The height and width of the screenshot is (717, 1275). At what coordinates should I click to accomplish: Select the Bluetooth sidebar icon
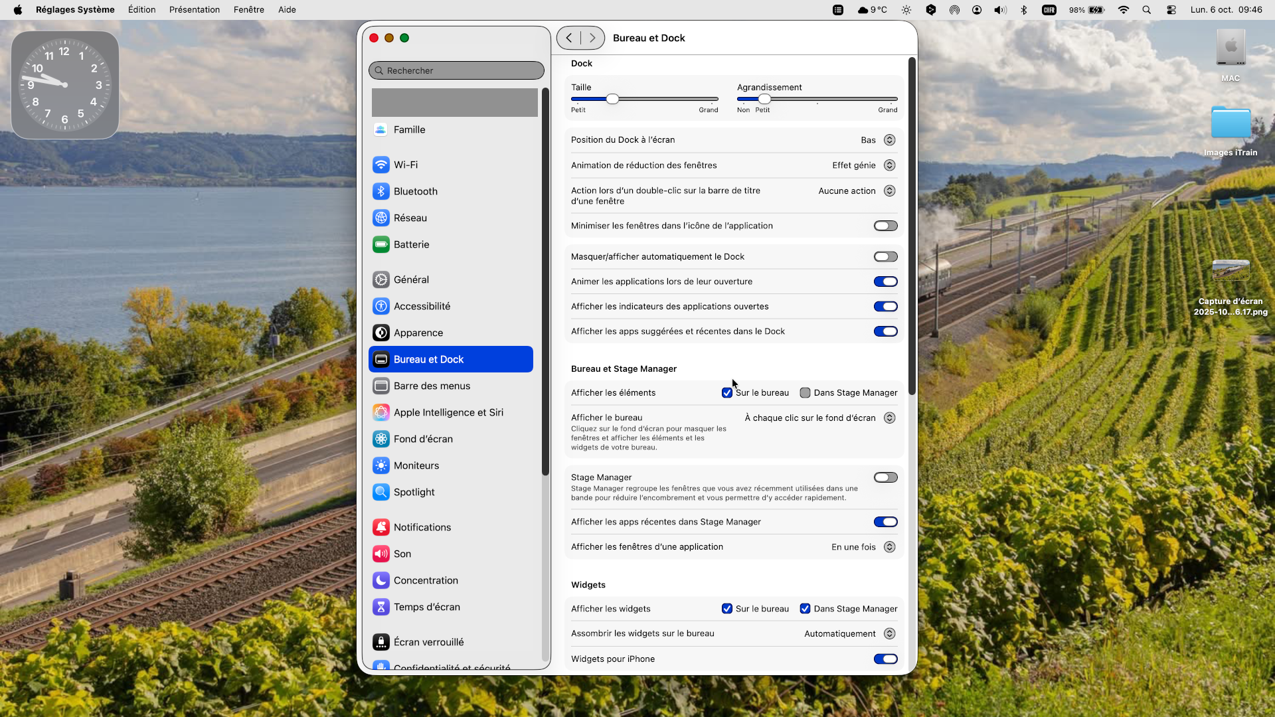(381, 191)
